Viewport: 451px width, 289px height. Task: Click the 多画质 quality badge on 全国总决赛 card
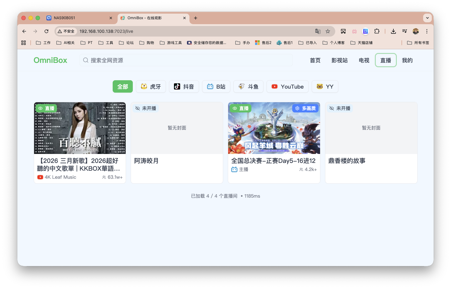tap(305, 108)
